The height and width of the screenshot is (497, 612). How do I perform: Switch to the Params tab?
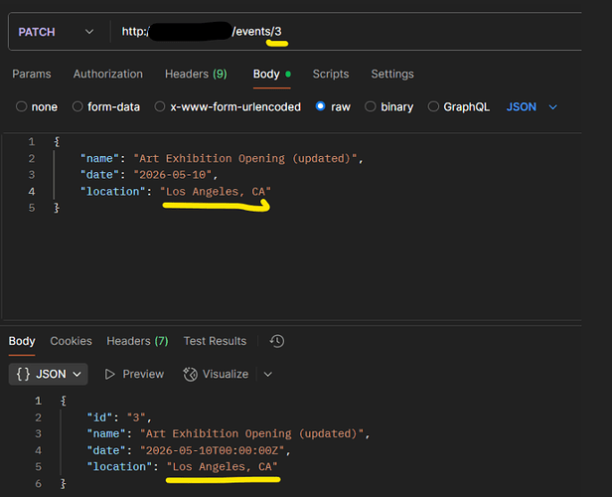click(x=32, y=74)
